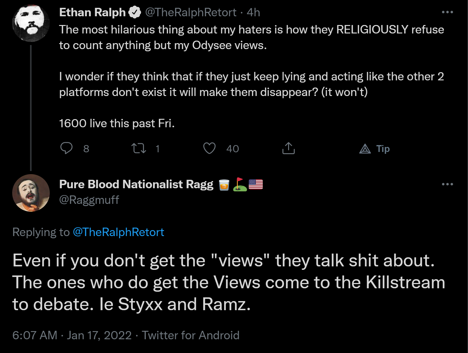Click Pure Blood Nationalist Ragg display name

pyautogui.click(x=136, y=184)
